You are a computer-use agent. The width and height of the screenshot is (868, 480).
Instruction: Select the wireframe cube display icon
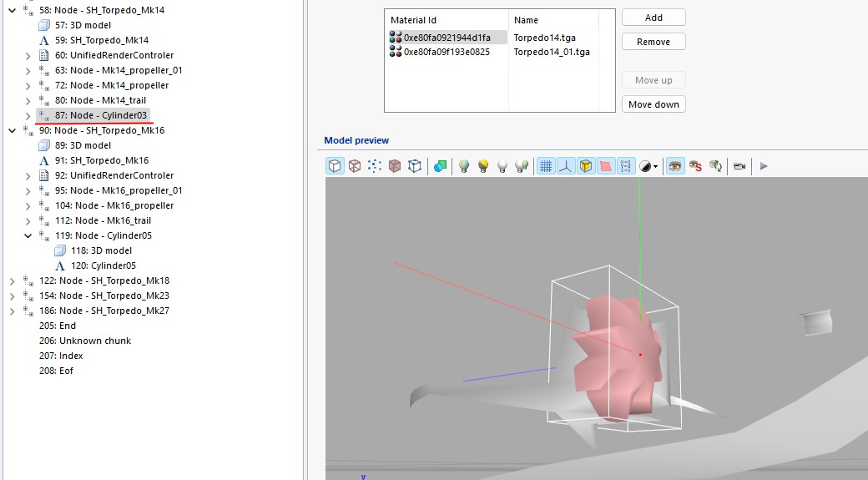(x=355, y=166)
